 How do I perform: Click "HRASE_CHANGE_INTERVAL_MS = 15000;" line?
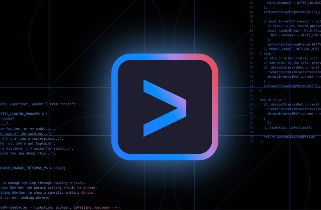pos(32,168)
